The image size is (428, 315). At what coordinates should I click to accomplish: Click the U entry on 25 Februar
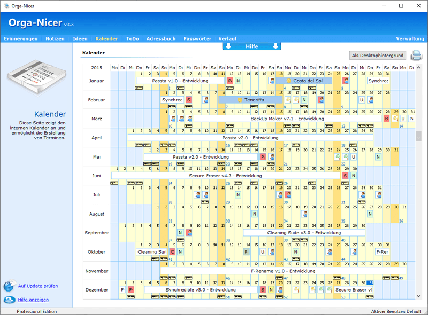362,100
